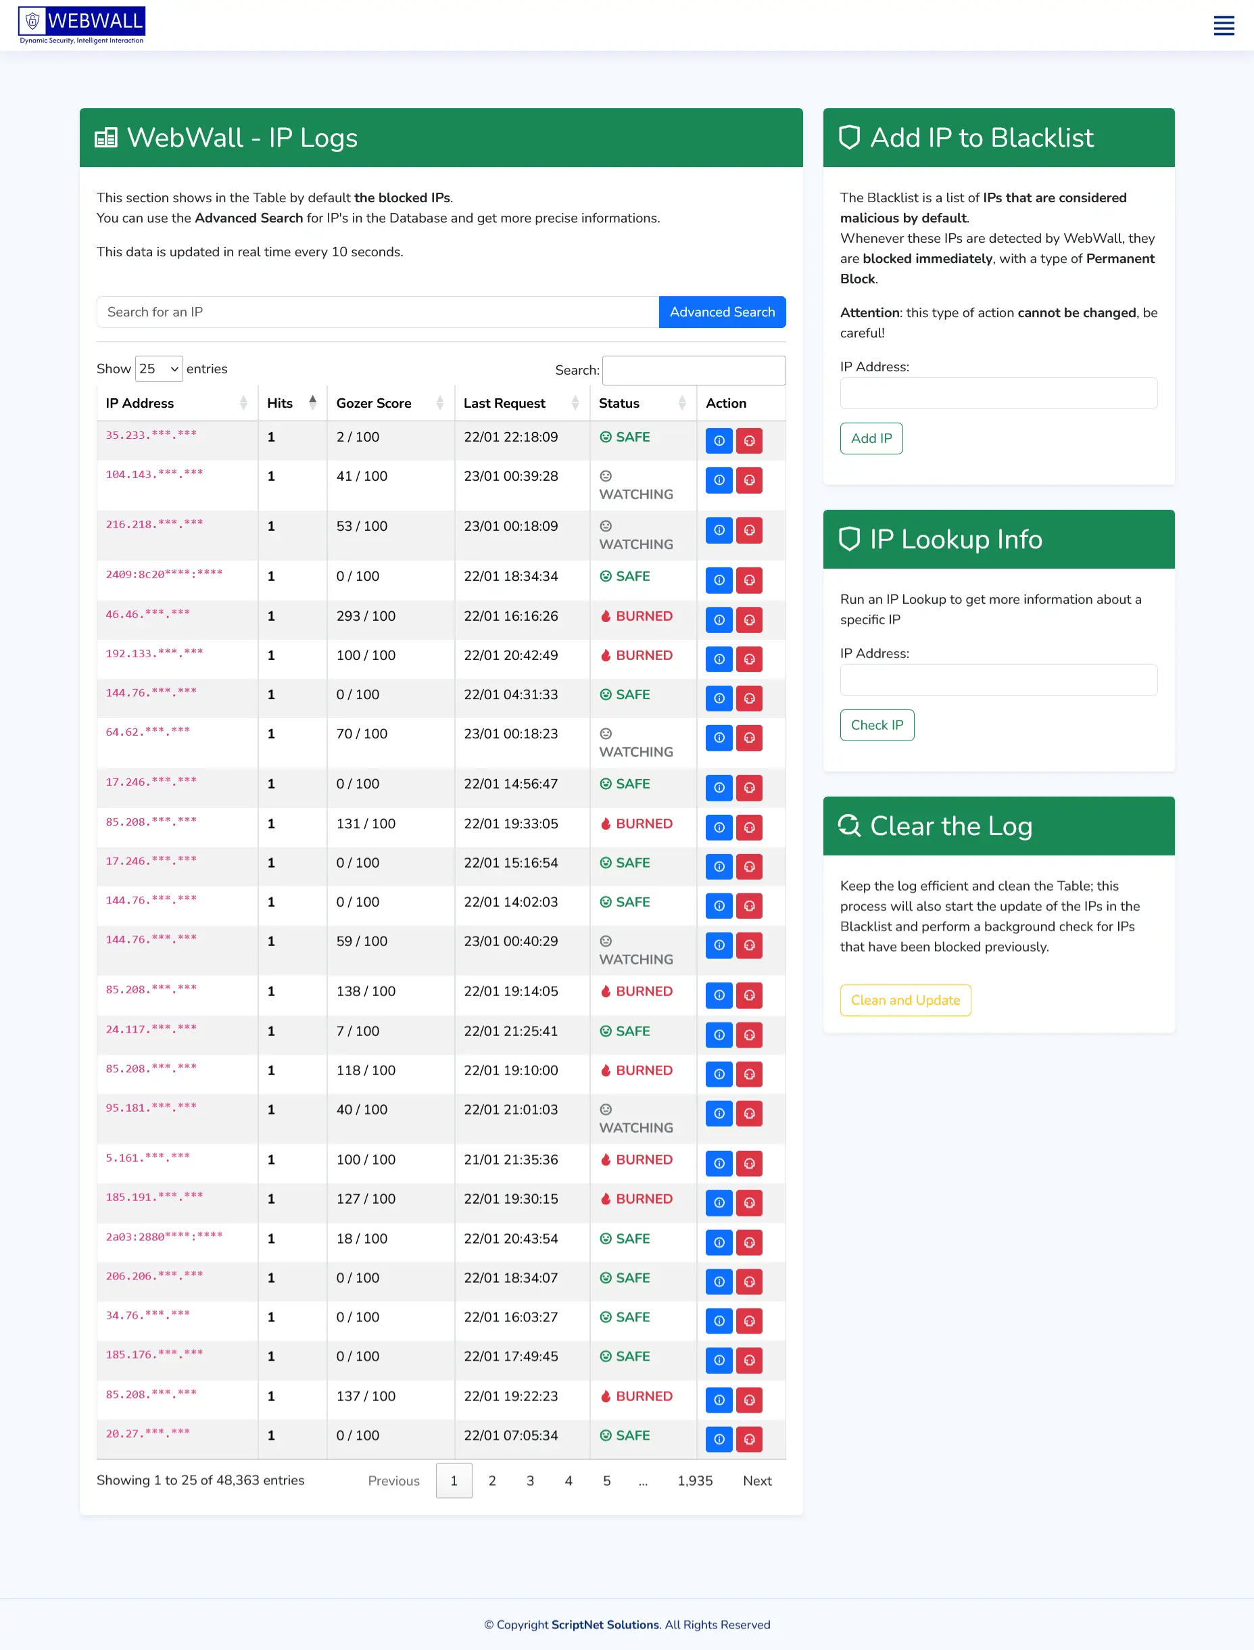Click the red block icon for IP 192.133.***.***

[x=750, y=659]
